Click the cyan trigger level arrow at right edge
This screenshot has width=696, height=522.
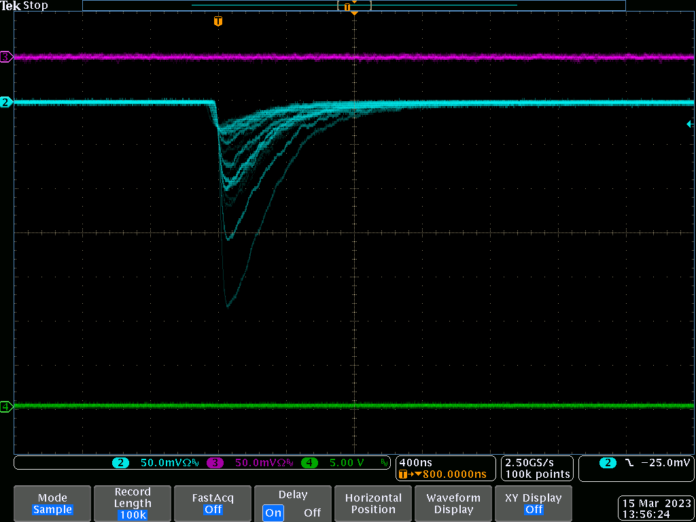(690, 124)
